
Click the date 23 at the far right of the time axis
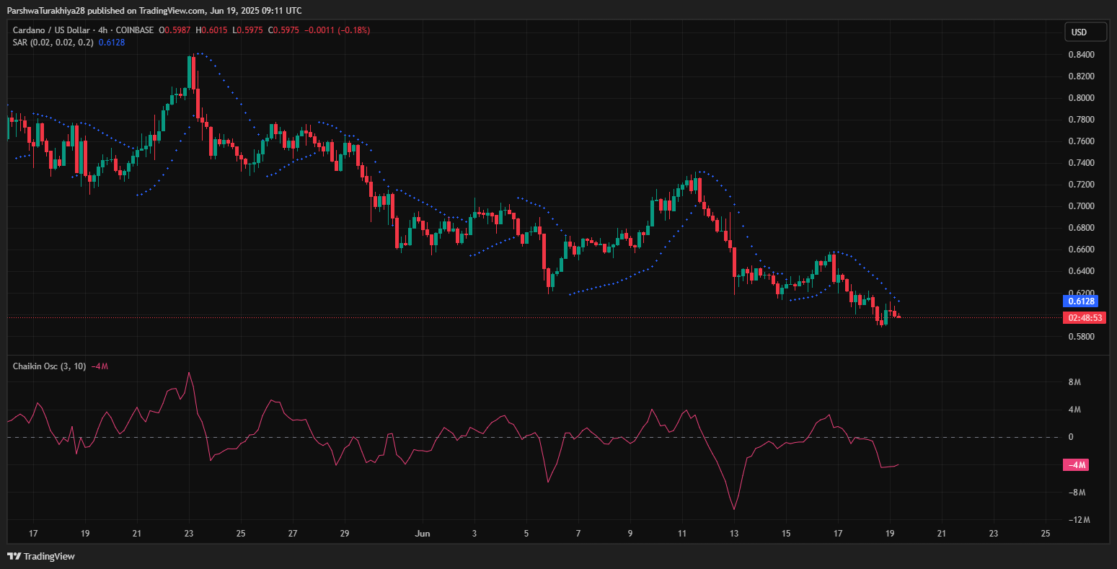[994, 534]
